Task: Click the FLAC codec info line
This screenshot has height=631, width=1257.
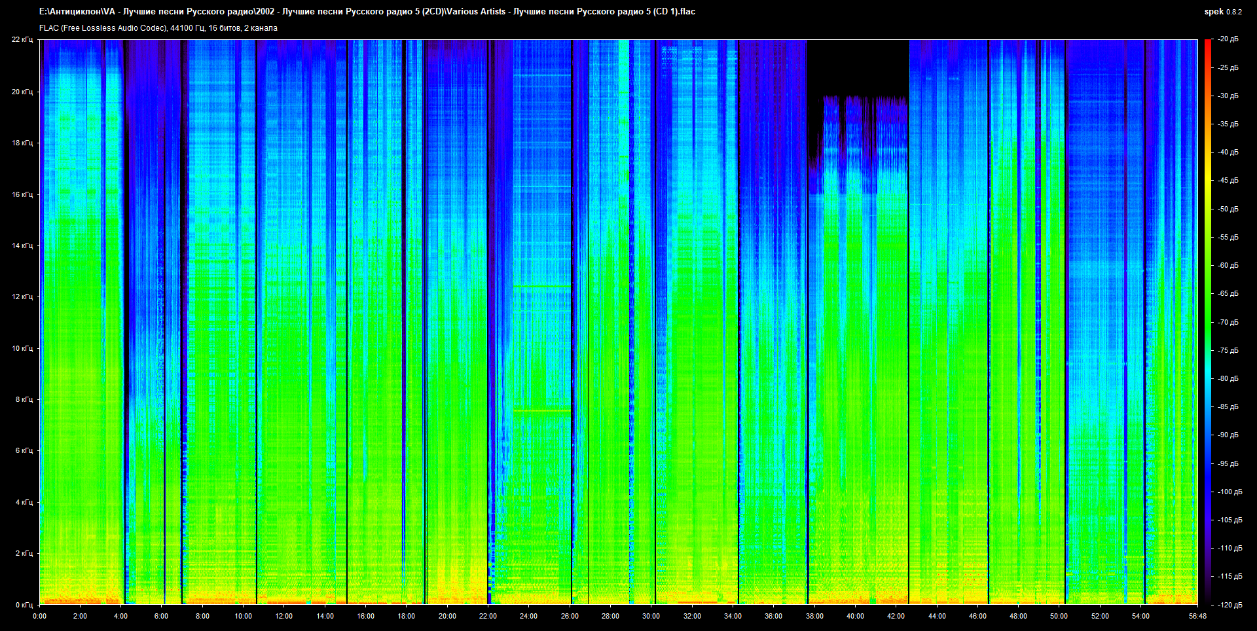Action: click(x=158, y=28)
